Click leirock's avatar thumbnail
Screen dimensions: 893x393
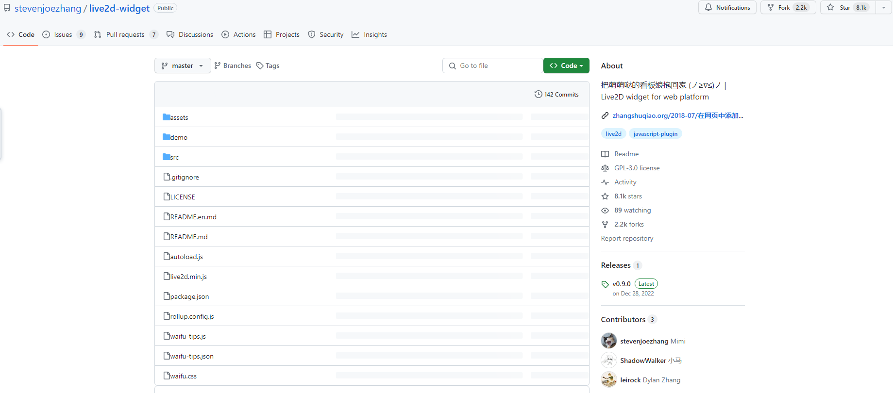click(x=609, y=379)
